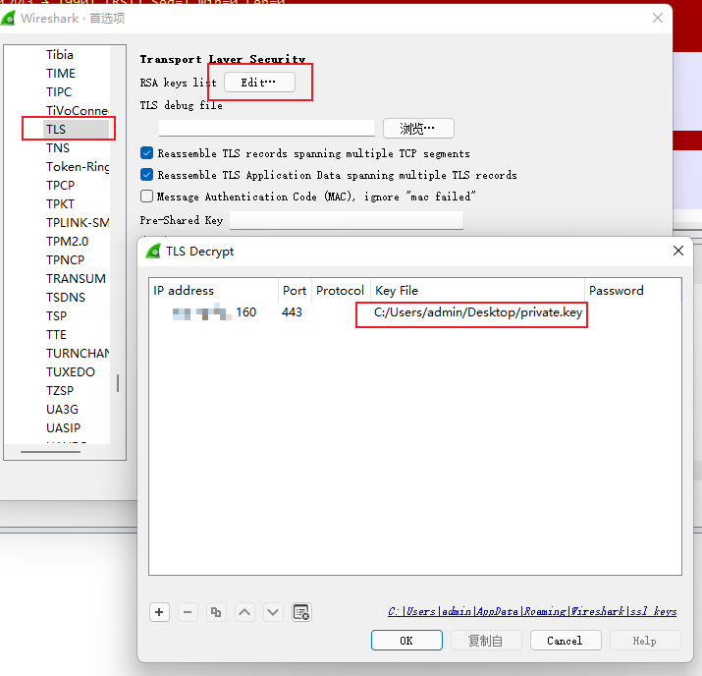The width and height of the screenshot is (702, 676).
Task: Open the ssl_keys file path link
Action: pos(531,611)
